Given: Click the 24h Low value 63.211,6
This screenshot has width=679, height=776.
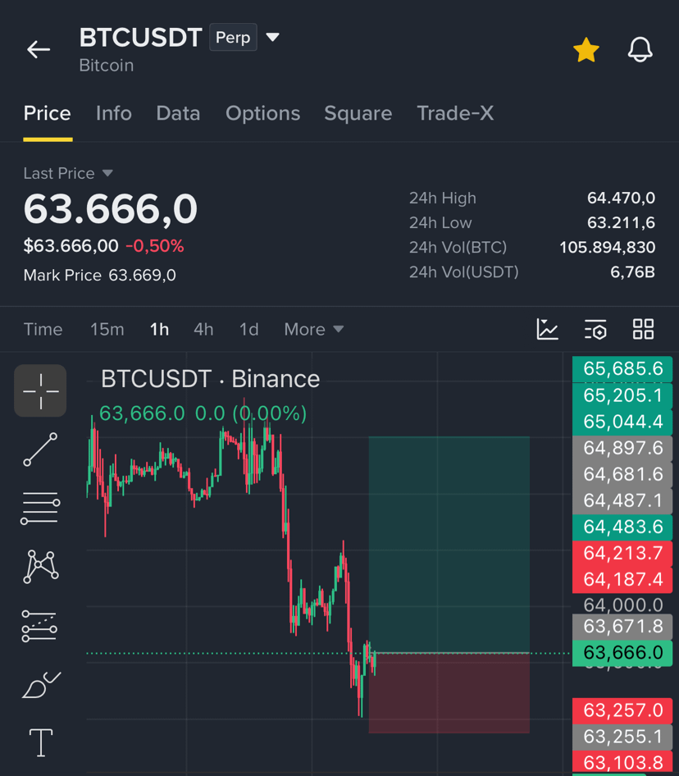Looking at the screenshot, I should pos(621,222).
